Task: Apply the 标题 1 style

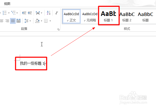Action: point(109,16)
